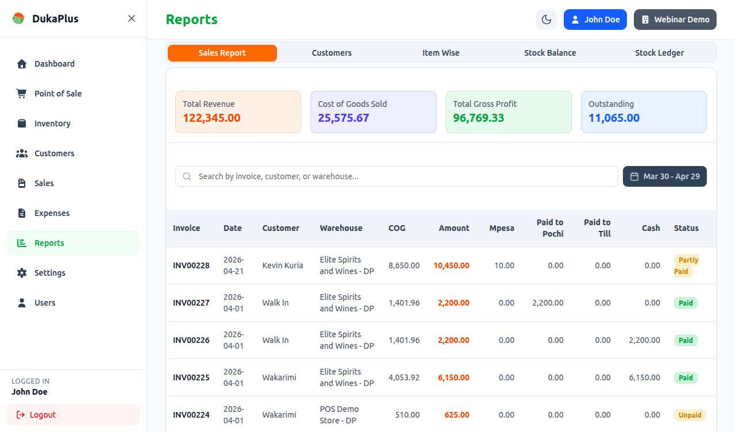
Task: Click the Settings gear icon
Action: (x=22, y=273)
